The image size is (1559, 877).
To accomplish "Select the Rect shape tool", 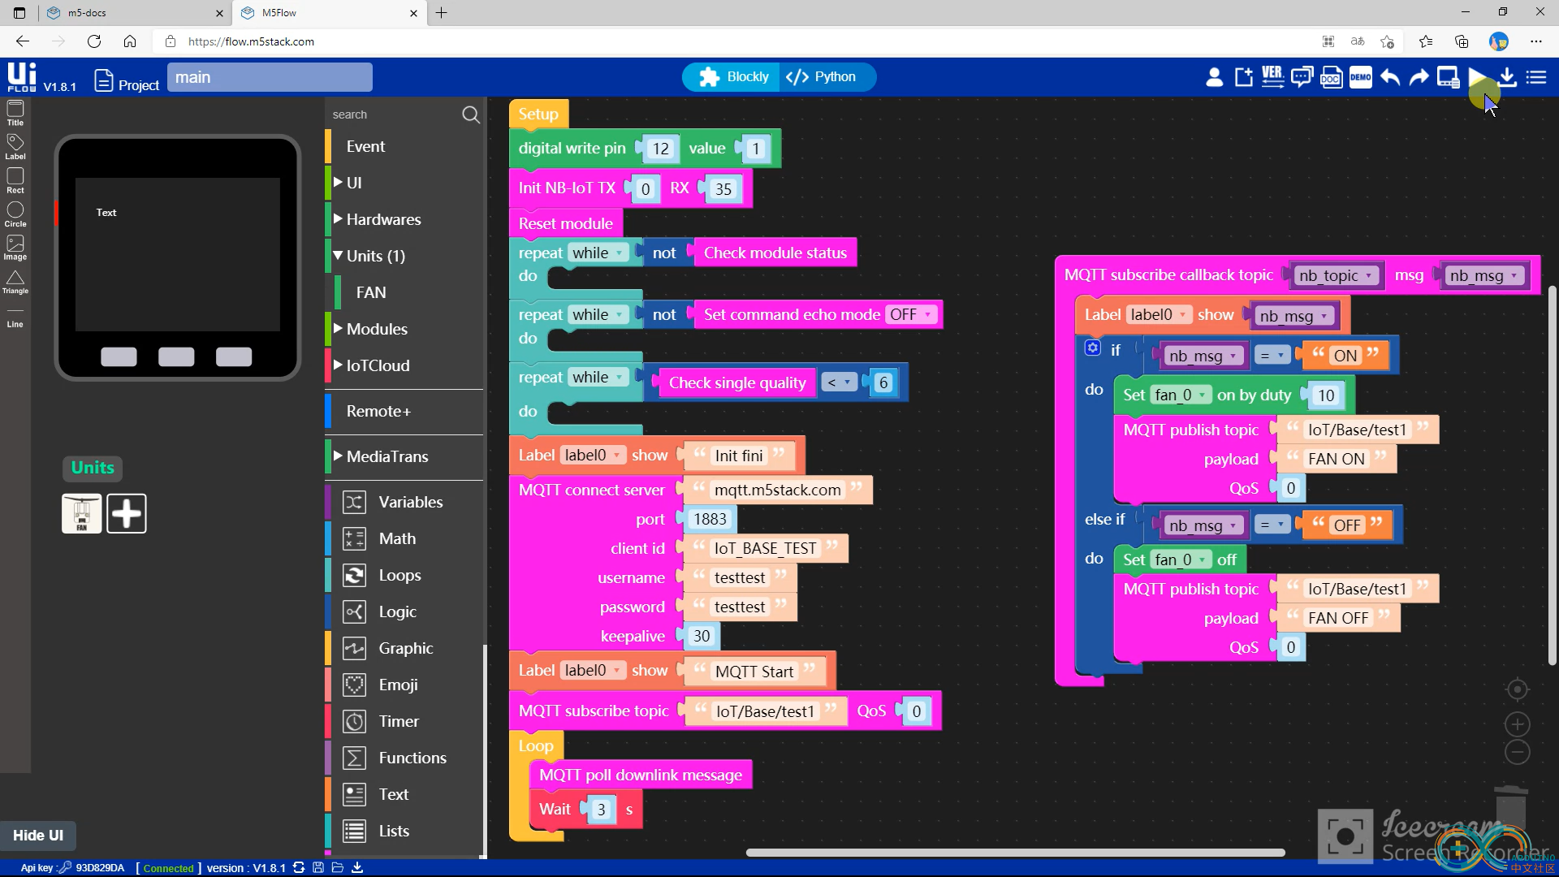I will (15, 180).
